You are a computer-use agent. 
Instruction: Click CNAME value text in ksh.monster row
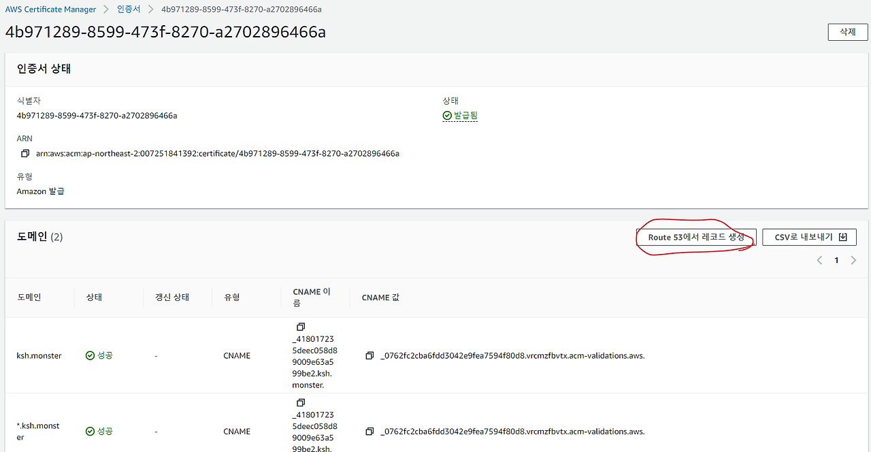[x=512, y=355]
